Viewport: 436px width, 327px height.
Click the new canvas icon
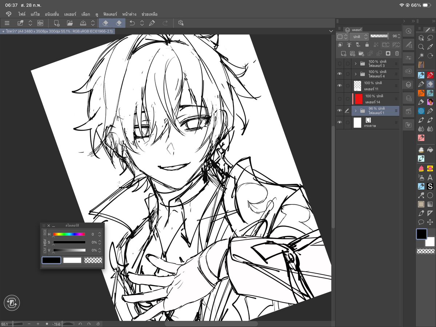pyautogui.click(x=56, y=23)
